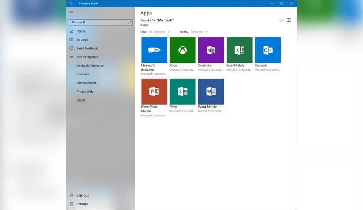Viewport: 363px width, 210px height.
Task: Open the Microsoft HoloLens app tile
Action: [x=154, y=50]
